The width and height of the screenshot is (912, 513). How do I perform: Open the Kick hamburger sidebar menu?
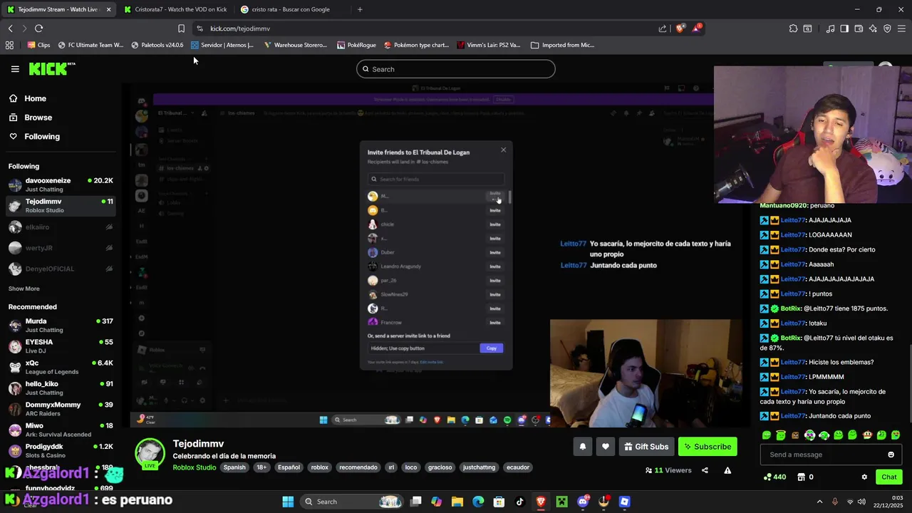(15, 69)
